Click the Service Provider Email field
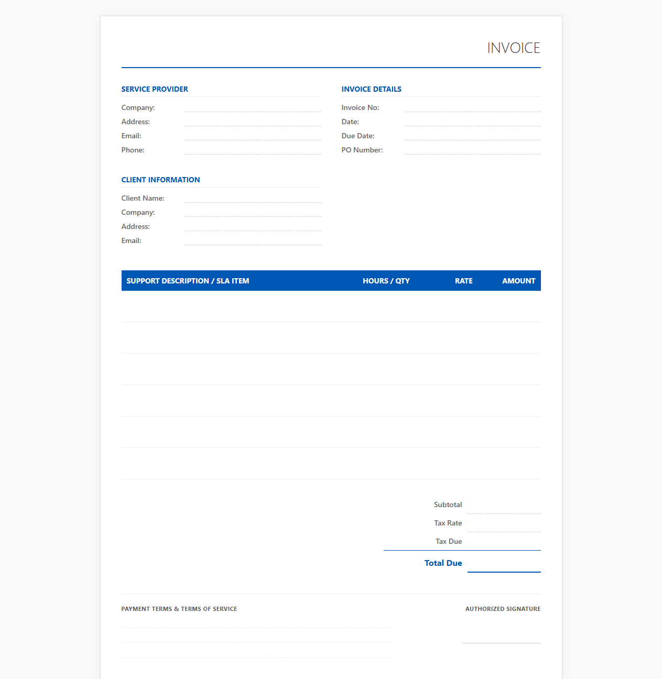The width and height of the screenshot is (662, 679). click(x=252, y=136)
